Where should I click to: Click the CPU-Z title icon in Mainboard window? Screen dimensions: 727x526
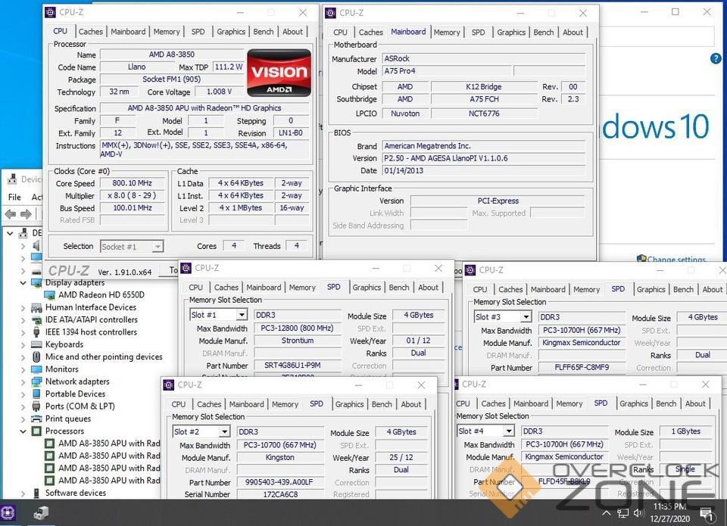click(x=330, y=13)
